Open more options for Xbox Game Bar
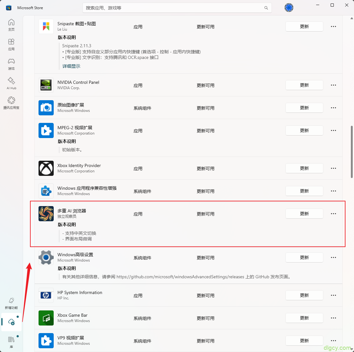The width and height of the screenshot is (354, 352). click(333, 318)
